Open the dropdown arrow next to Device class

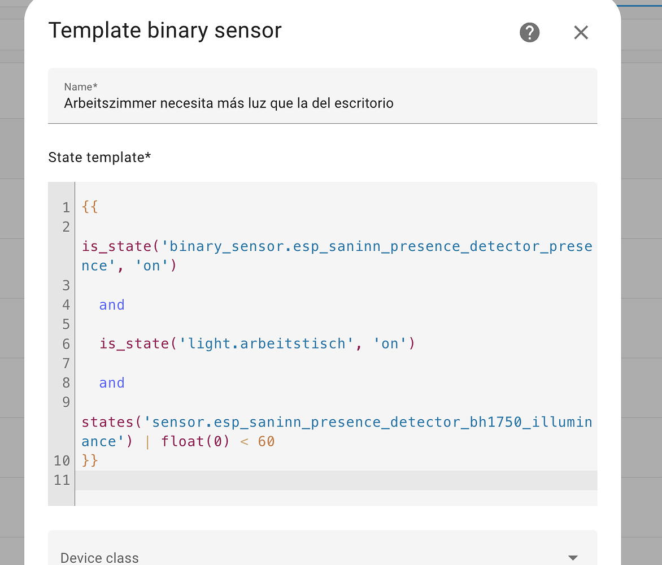click(572, 557)
